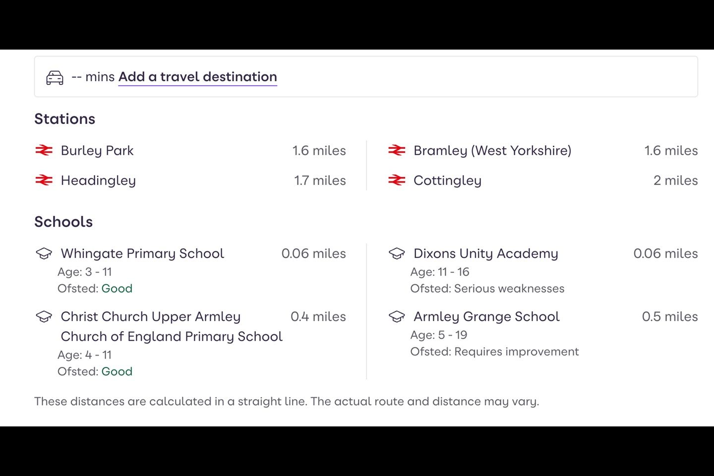714x476 pixels.
Task: Open Whingate Primary School entry
Action: [x=142, y=253]
